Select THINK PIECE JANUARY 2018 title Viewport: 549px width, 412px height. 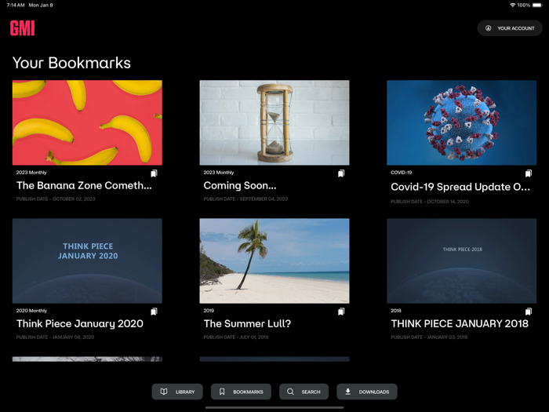click(460, 323)
